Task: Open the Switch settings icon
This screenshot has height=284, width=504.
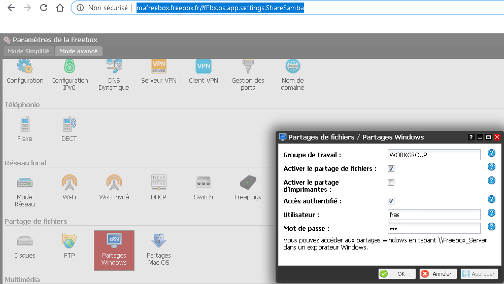Action: click(204, 187)
